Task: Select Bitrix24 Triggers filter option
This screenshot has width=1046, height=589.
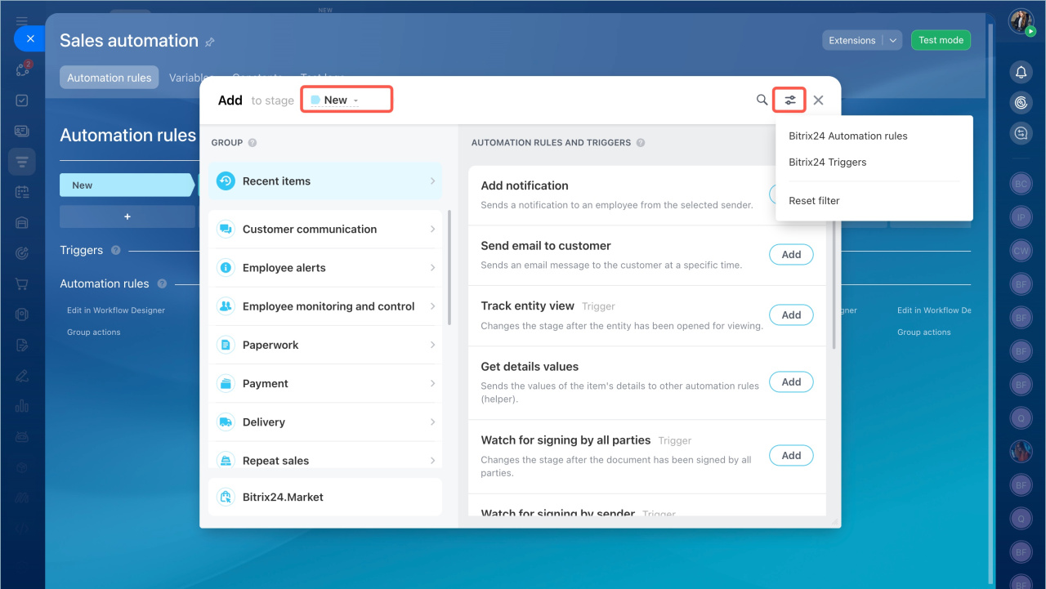Action: point(827,163)
